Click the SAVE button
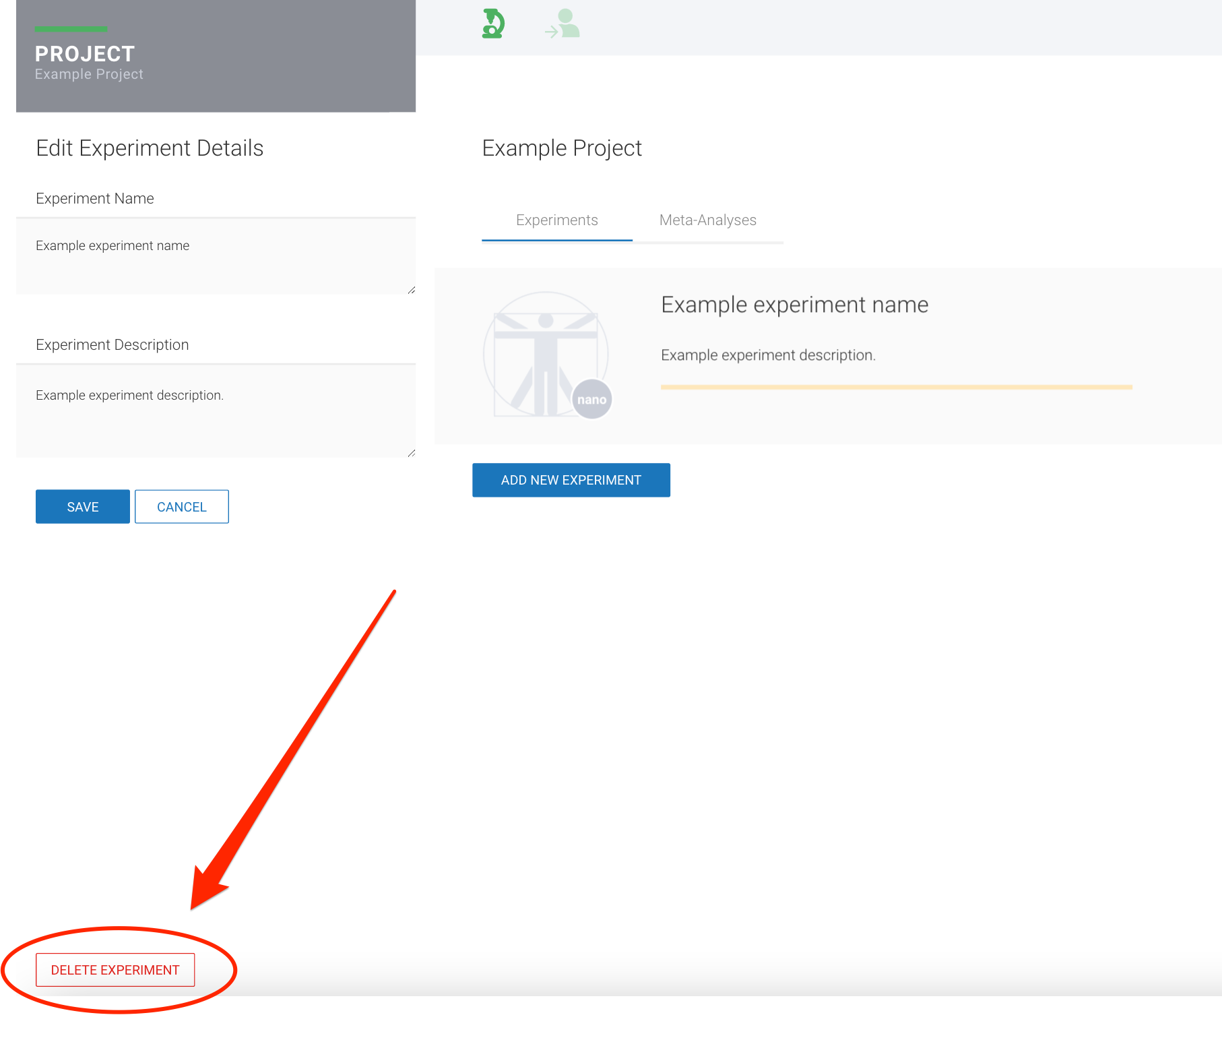 pos(83,506)
